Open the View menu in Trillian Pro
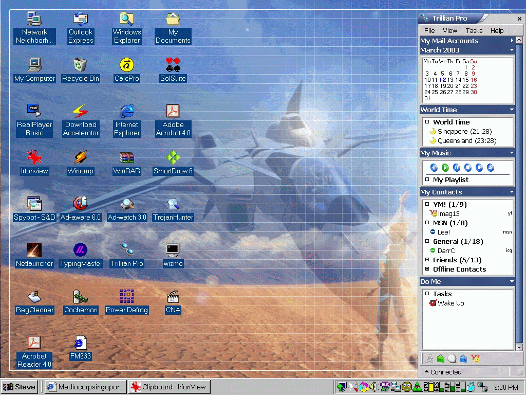 [x=450, y=30]
